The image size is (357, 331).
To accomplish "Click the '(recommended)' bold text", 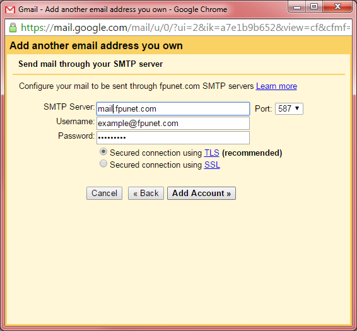I will coord(252,153).
